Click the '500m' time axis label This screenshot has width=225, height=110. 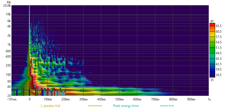[x=119, y=99]
